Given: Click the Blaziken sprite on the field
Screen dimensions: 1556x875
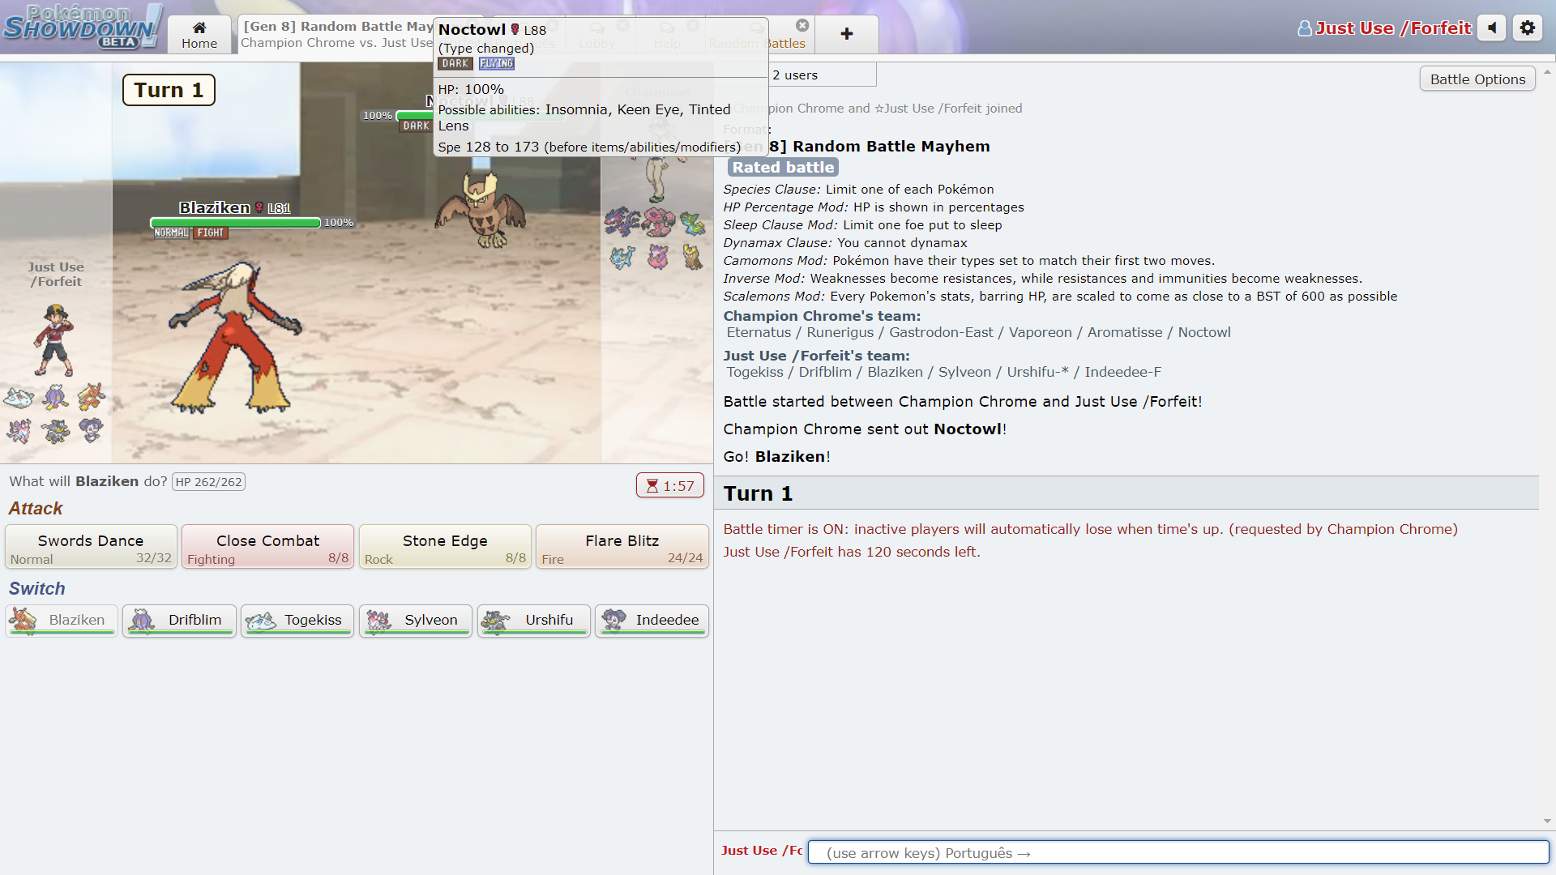Looking at the screenshot, I should coord(235,339).
